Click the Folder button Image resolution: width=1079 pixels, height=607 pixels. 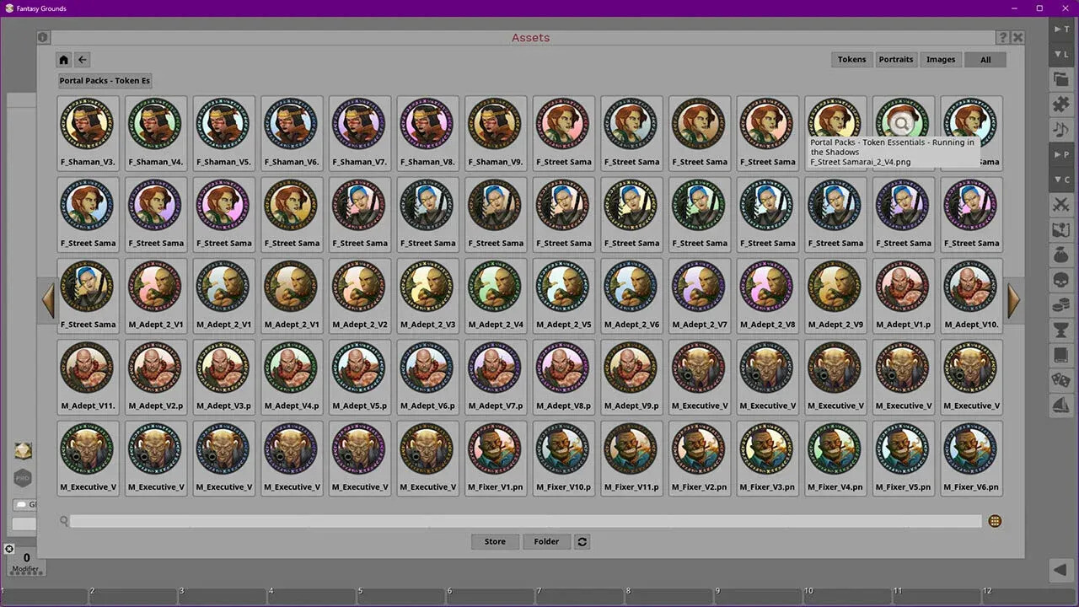click(x=546, y=541)
